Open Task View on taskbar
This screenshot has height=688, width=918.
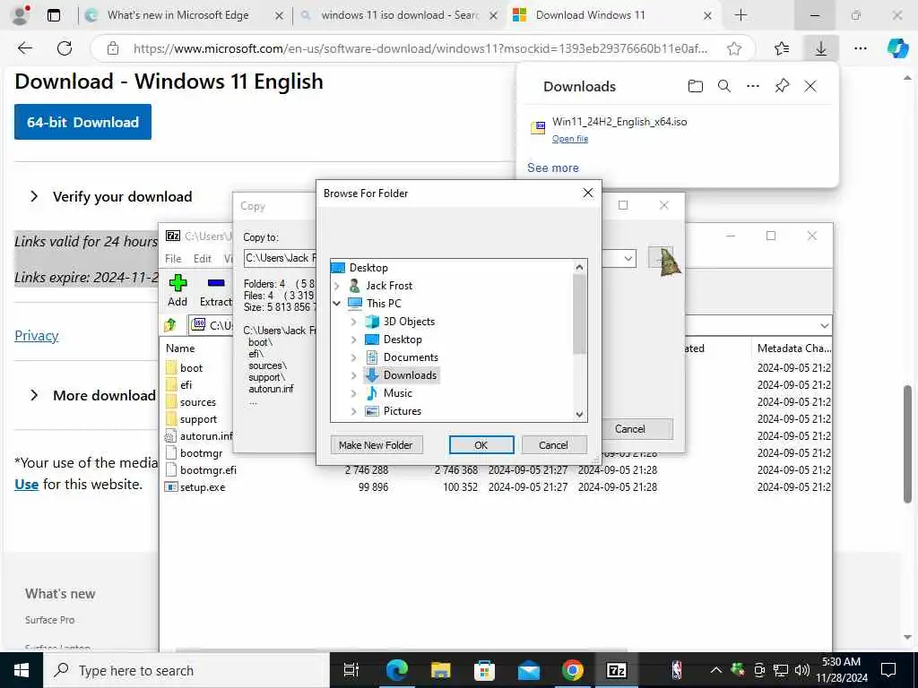(351, 670)
